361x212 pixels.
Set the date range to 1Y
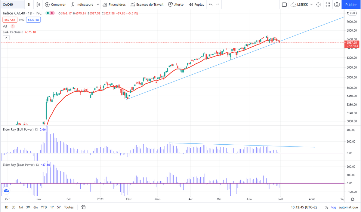coord(52,207)
